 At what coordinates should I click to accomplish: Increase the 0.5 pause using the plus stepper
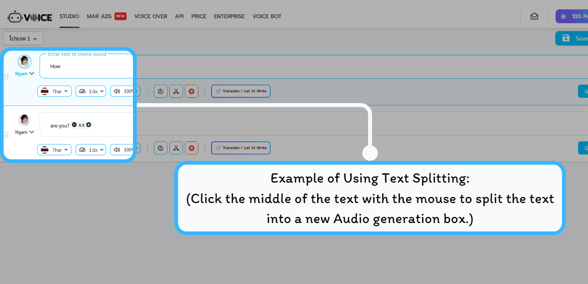point(88,125)
